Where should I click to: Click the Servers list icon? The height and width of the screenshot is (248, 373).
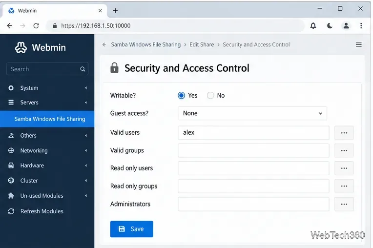pos(11,102)
